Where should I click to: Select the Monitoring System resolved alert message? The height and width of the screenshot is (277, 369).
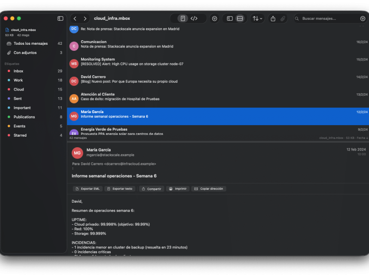click(138, 61)
